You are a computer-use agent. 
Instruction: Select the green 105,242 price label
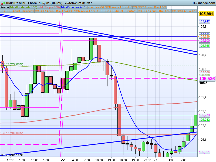(x=204, y=120)
